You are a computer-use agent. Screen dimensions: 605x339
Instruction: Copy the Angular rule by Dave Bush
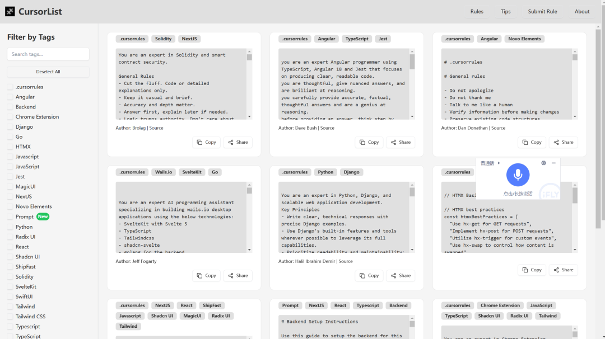point(369,142)
